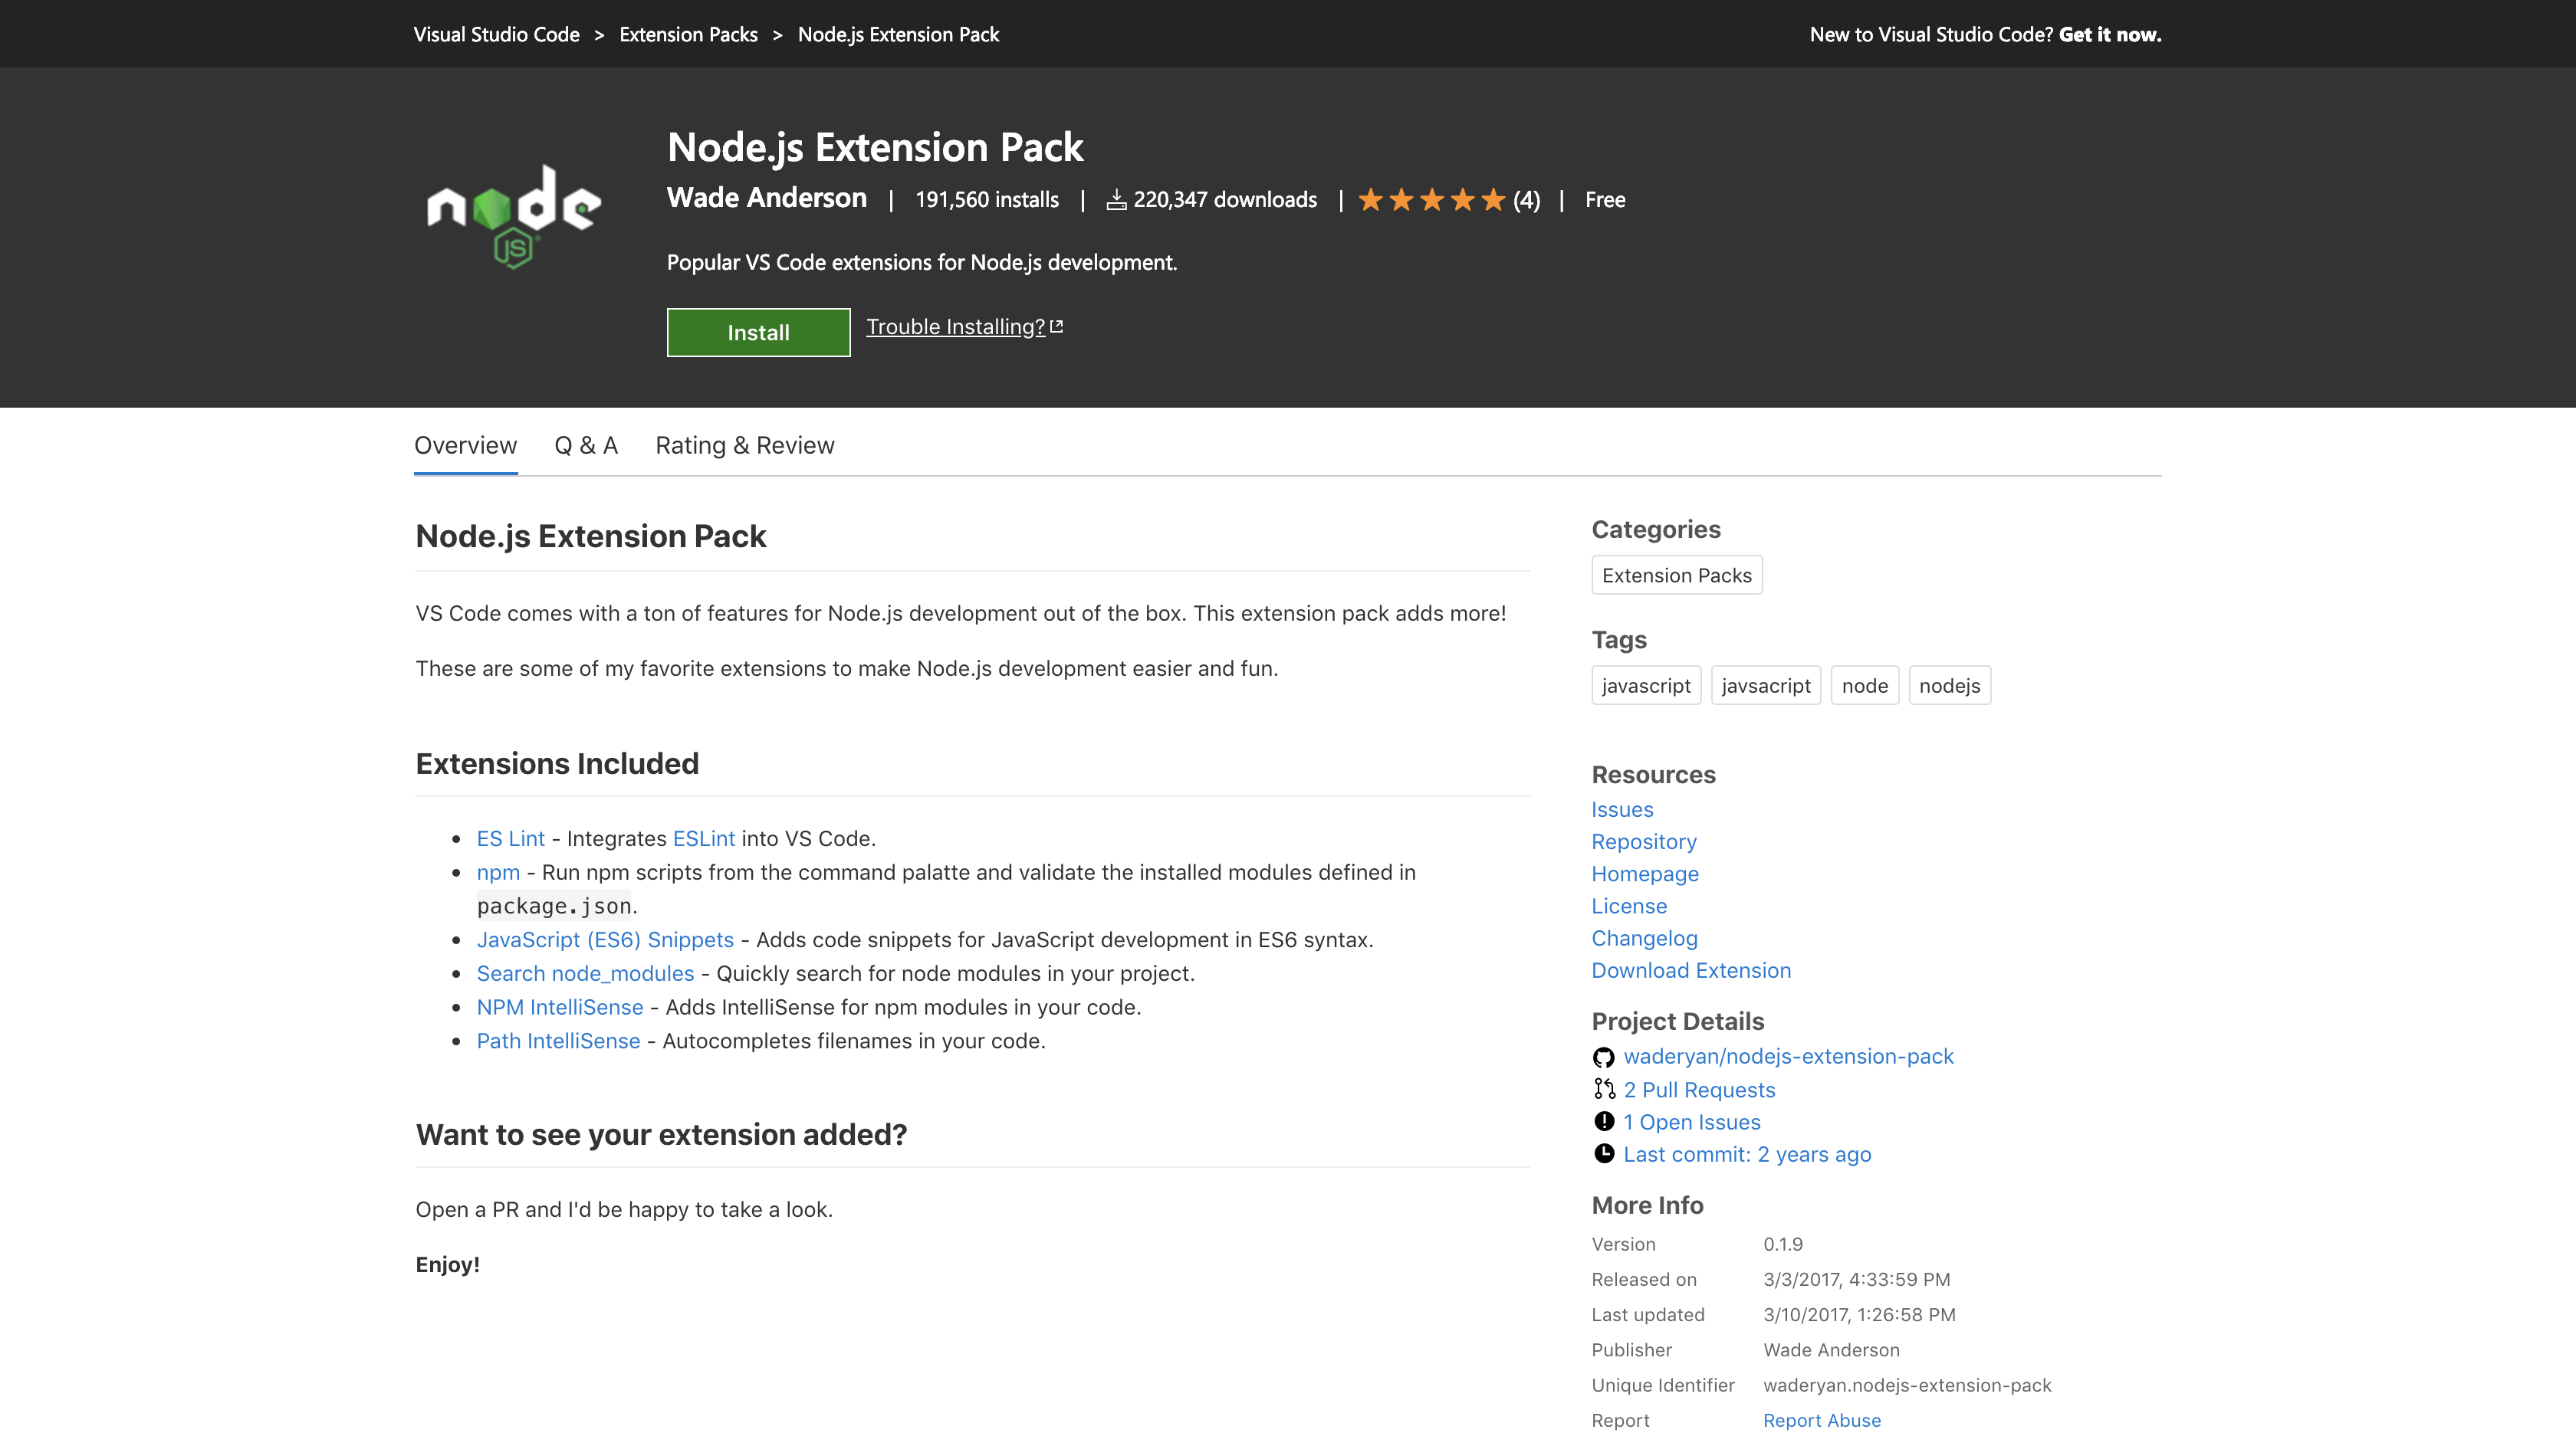The image size is (2576, 1433).
Task: Open the Overview tab
Action: 465,446
